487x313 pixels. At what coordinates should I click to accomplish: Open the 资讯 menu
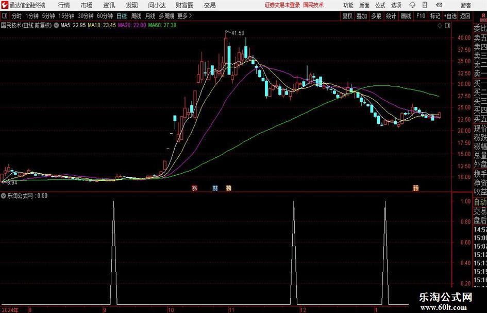(109, 5)
